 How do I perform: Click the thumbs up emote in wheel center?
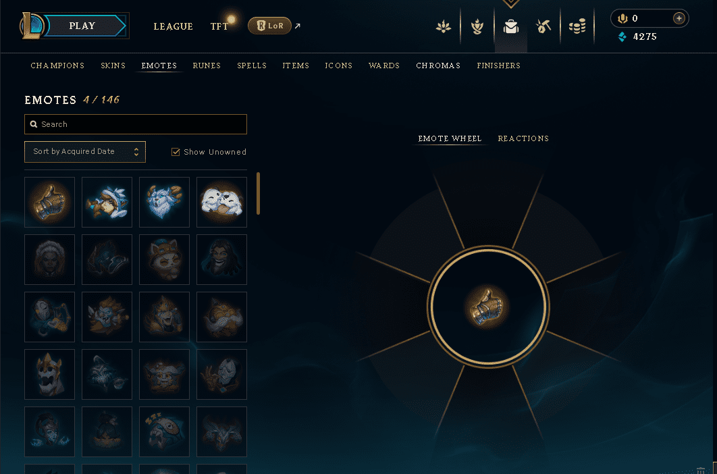point(488,306)
